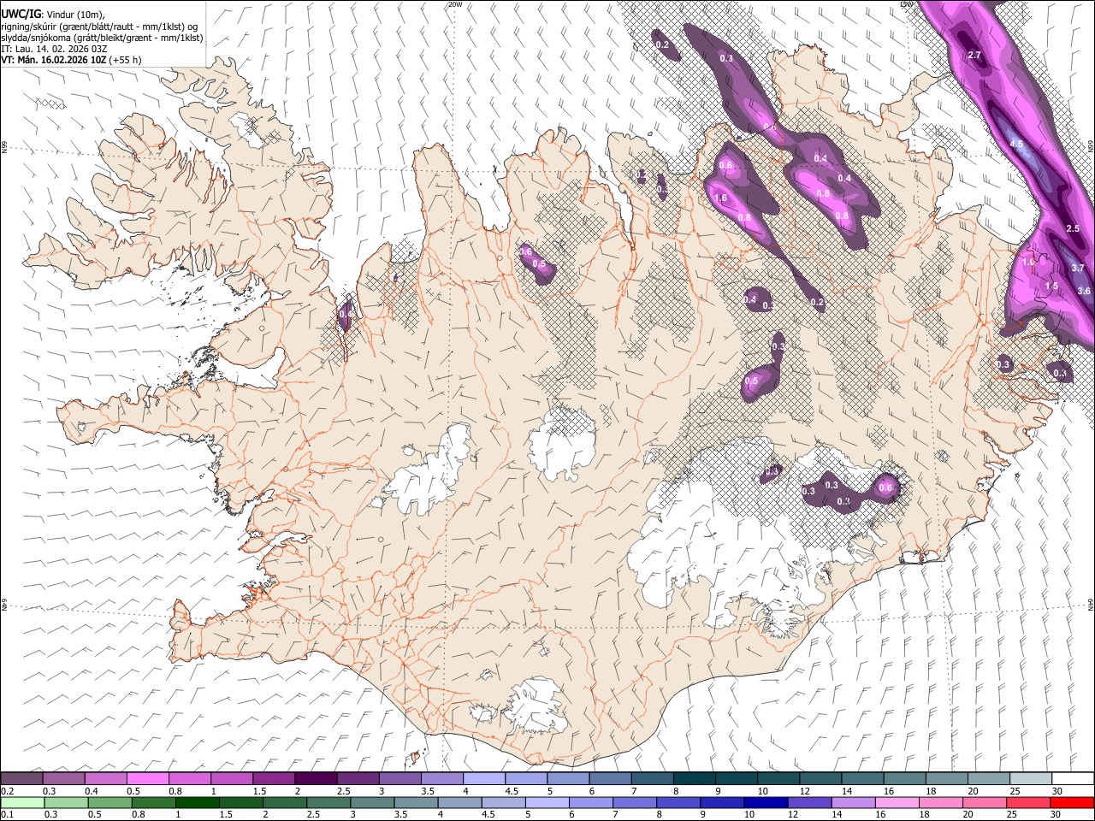Image resolution: width=1095 pixels, height=821 pixels.
Task: Pick the pale green 0.1–0.3 rain scale swatch
Action: click(23, 803)
